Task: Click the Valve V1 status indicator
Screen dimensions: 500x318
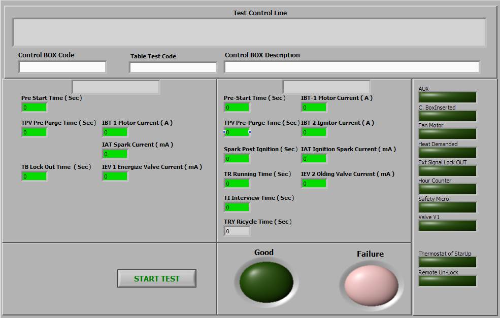Action: pyautogui.click(x=447, y=226)
